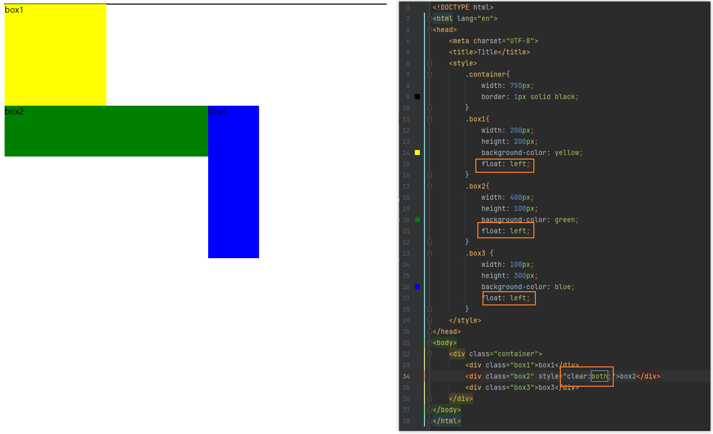Image resolution: width=713 pixels, height=434 pixels.
Task: Open the yellow gutter color swatch
Action: 417,152
